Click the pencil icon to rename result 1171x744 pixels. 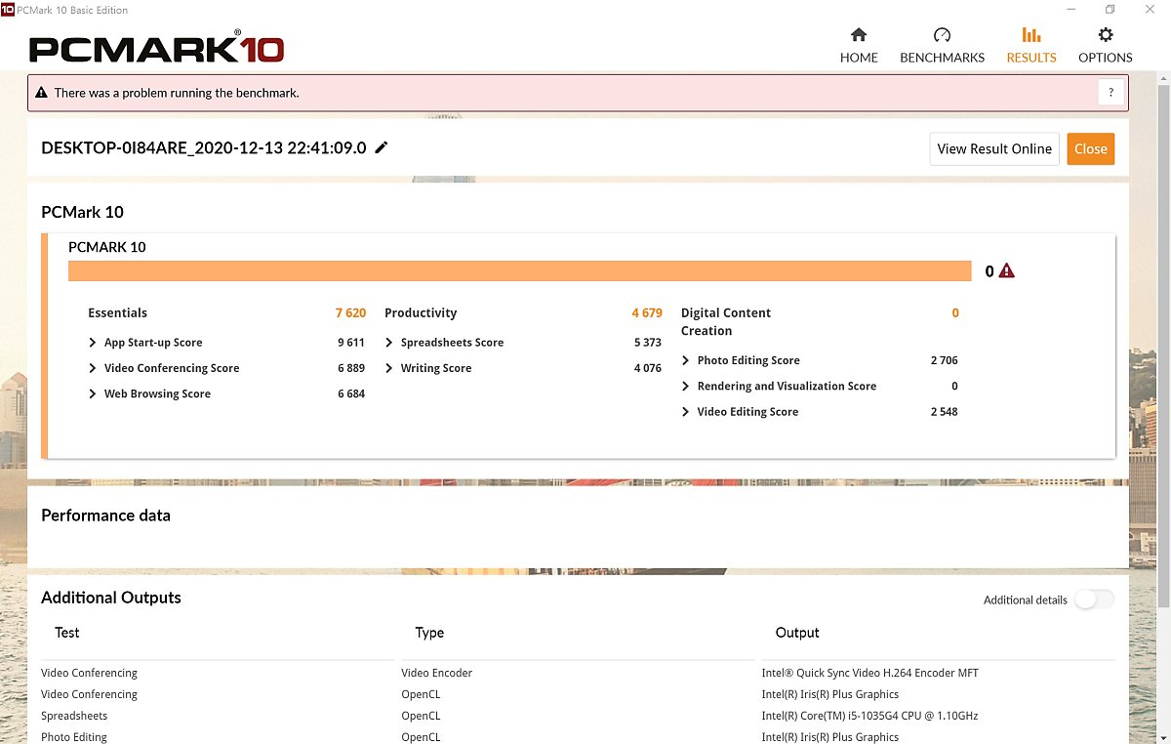point(382,147)
